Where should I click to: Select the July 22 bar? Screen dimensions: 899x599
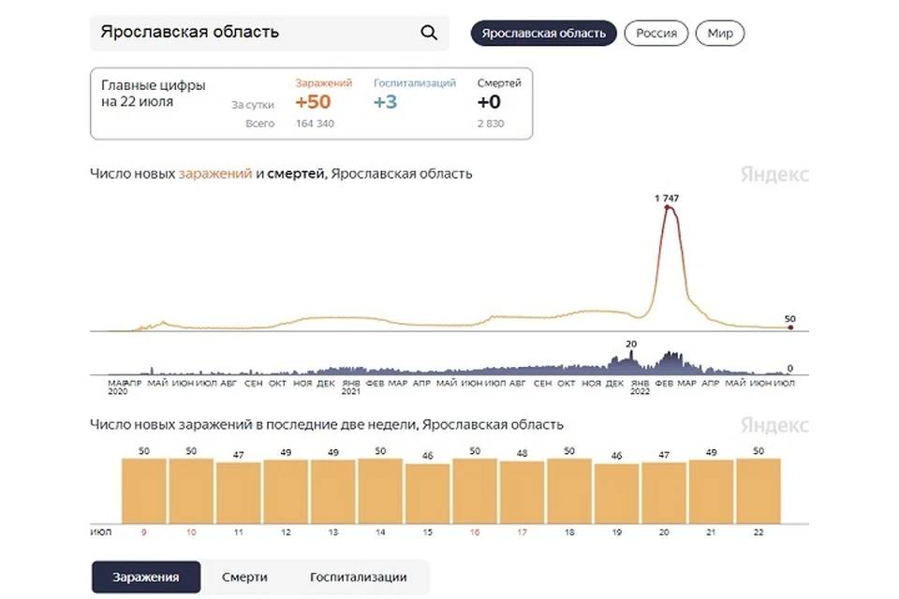click(758, 490)
